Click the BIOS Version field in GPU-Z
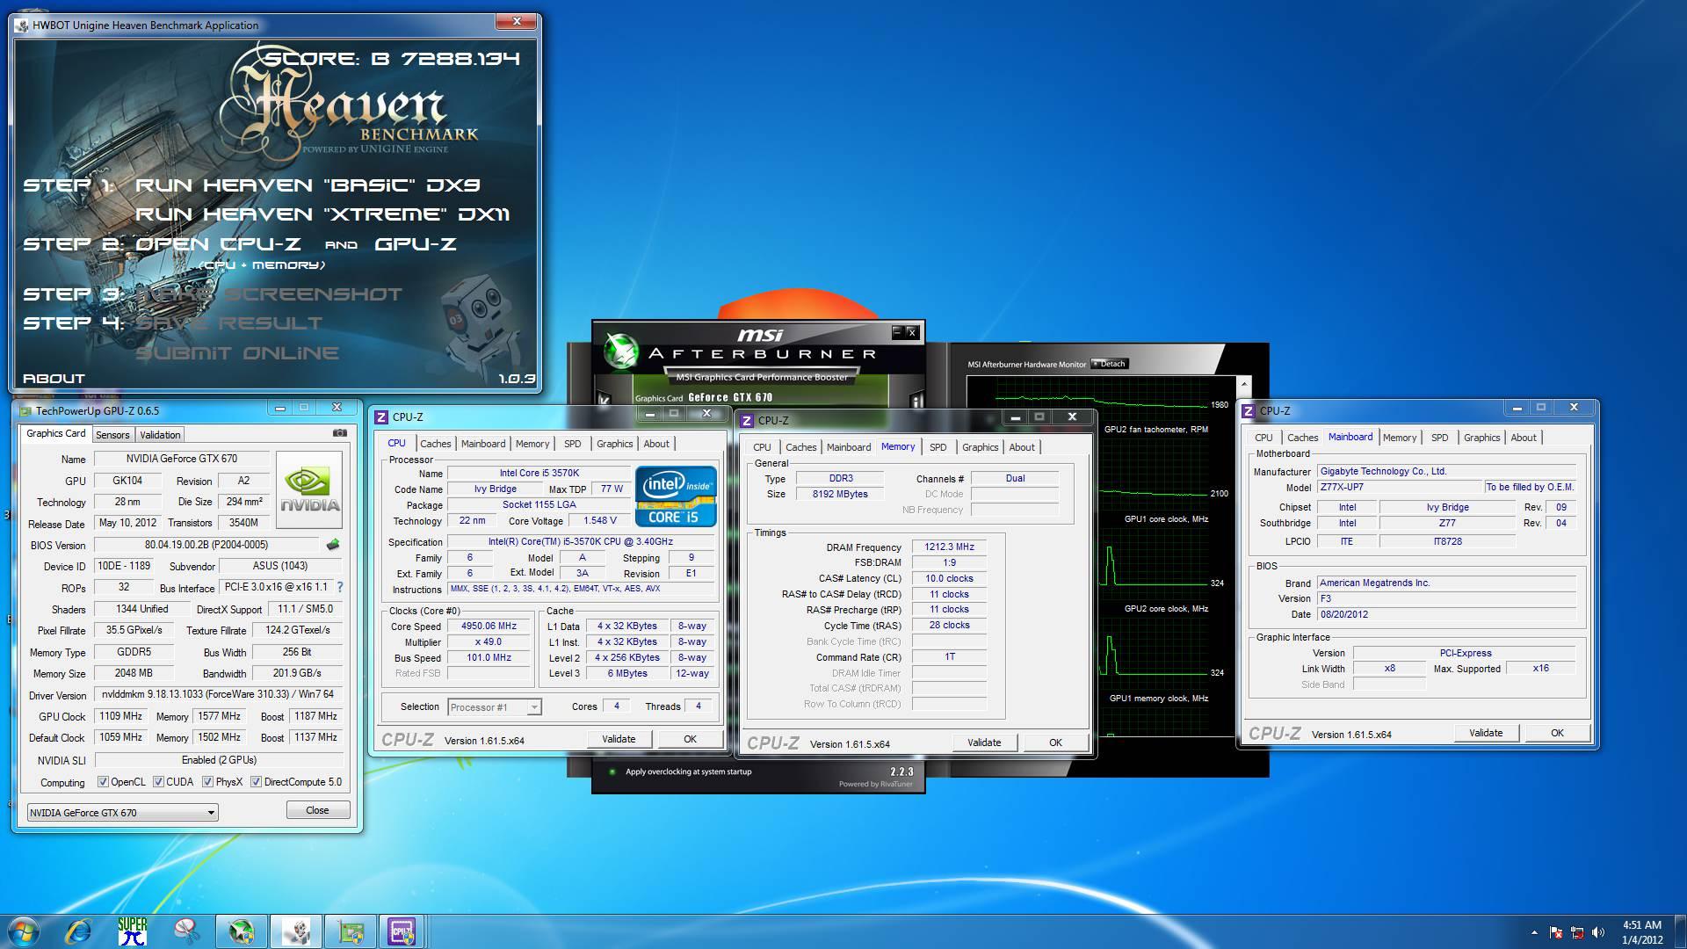Image resolution: width=1687 pixels, height=949 pixels. tap(206, 545)
